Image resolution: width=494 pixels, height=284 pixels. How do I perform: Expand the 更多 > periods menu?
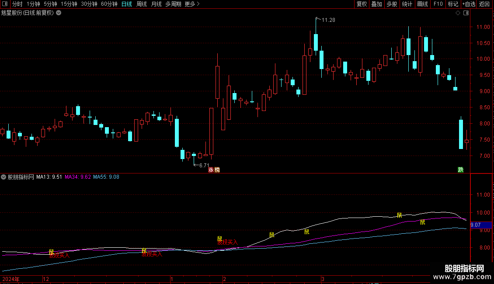192,4
